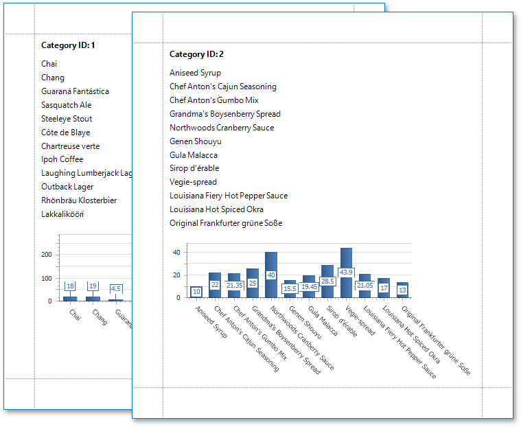Screen dimensions: 521x427
Task: Click the chart bar value label 43.9
Action: (346, 273)
